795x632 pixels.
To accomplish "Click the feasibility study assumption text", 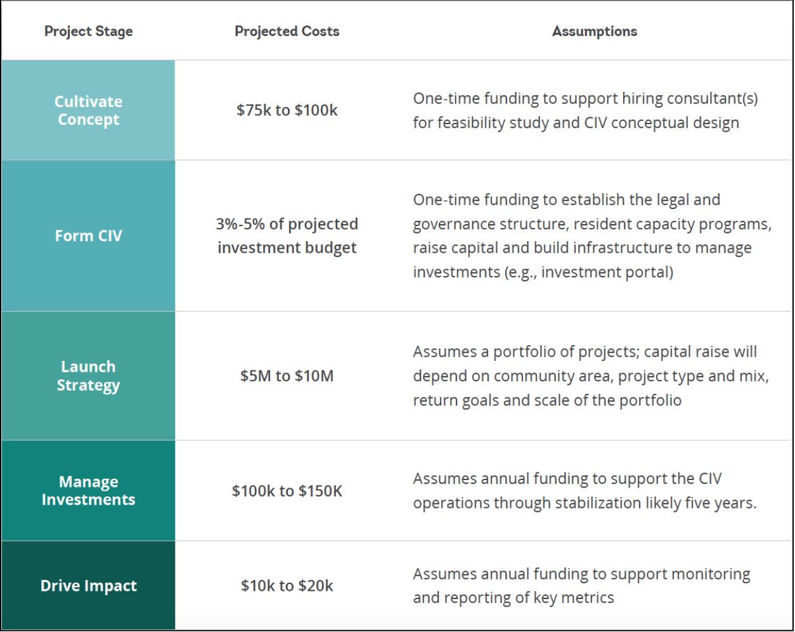I will pos(576,122).
